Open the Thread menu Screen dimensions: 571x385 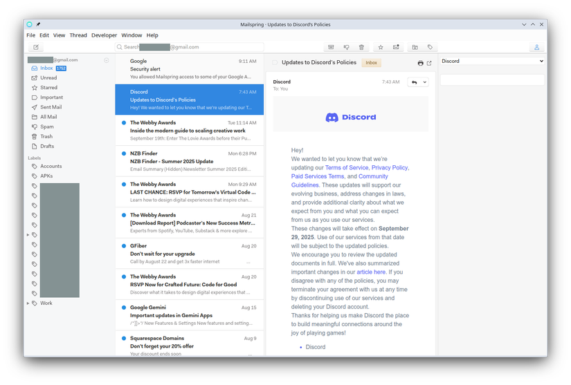[x=78, y=35]
